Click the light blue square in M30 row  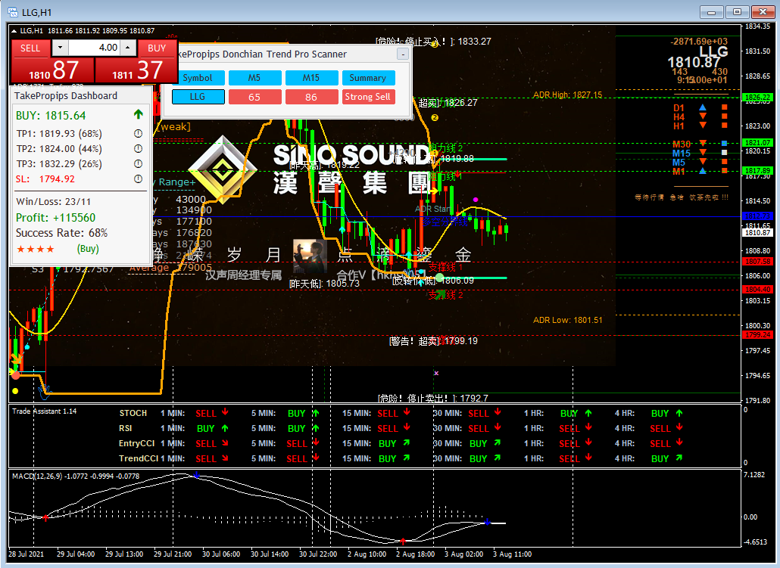(724, 144)
